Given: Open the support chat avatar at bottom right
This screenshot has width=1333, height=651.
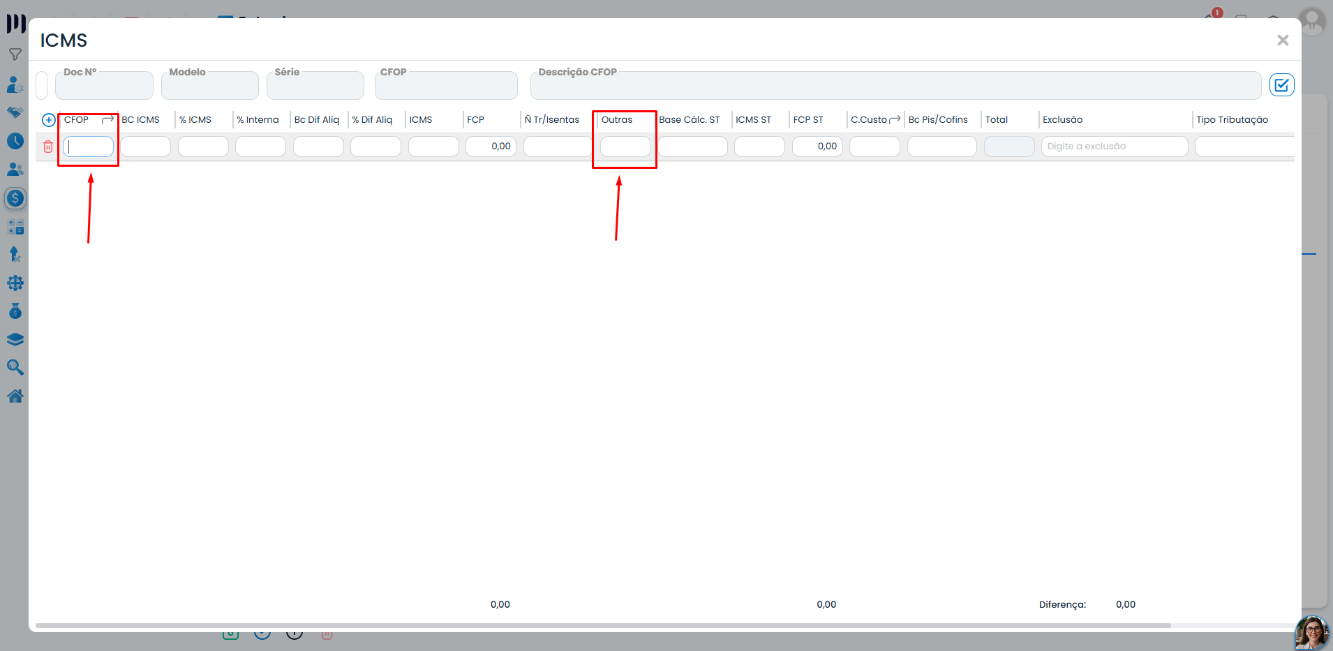Looking at the screenshot, I should tap(1312, 633).
